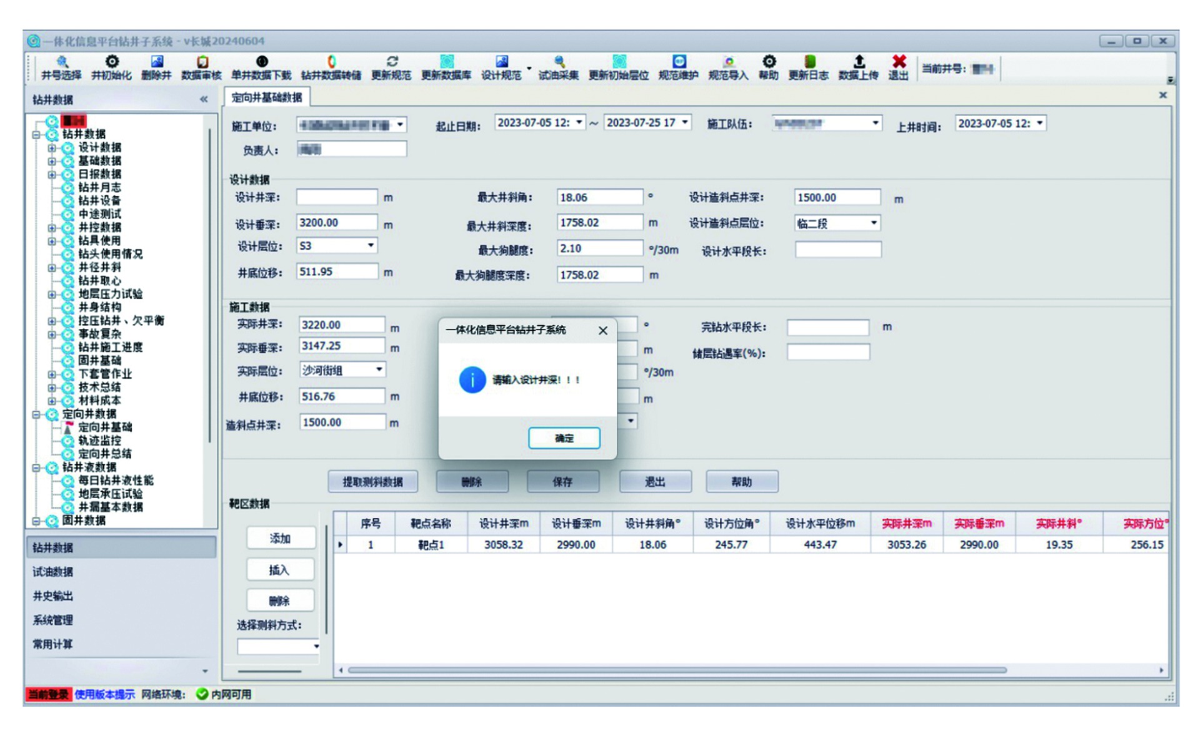Viewport: 1203px width, 734px height.
Task: Click 添加 in the 靶区数据 section
Action: [x=280, y=538]
